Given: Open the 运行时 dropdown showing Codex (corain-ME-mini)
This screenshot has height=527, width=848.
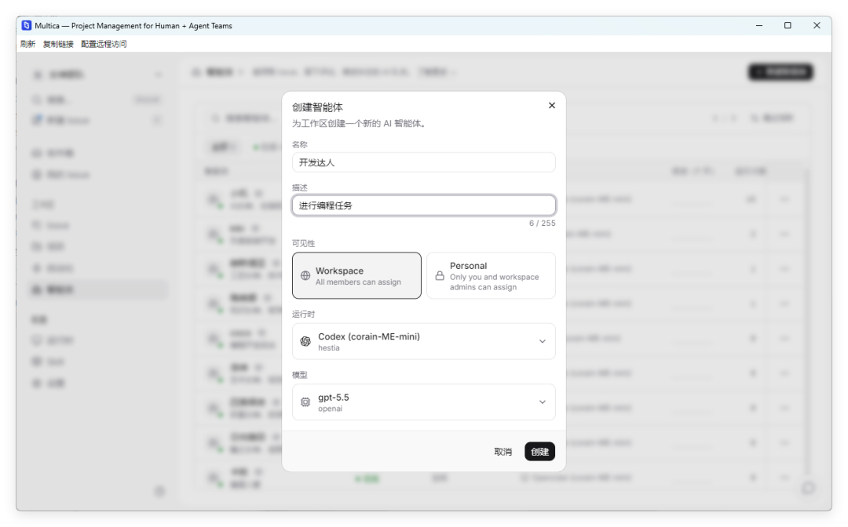Looking at the screenshot, I should (423, 341).
